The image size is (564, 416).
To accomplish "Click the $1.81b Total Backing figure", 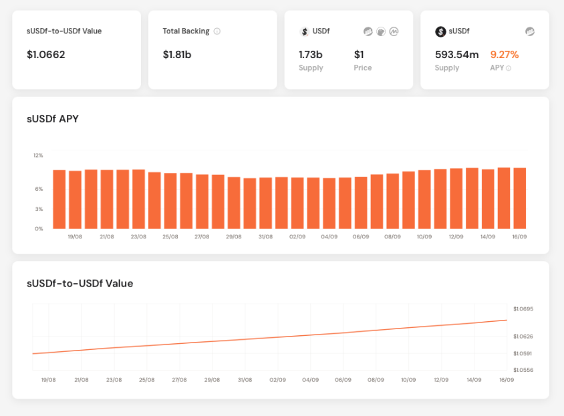I will click(177, 55).
